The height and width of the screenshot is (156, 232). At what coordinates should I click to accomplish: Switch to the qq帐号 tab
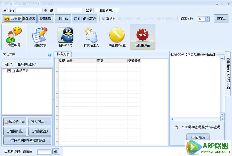pyautogui.click(x=9, y=64)
